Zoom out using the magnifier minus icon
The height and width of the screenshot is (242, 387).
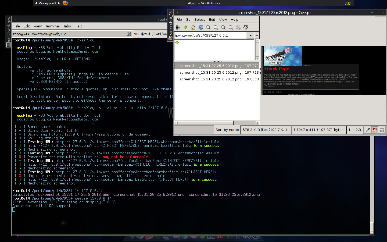point(216,27)
